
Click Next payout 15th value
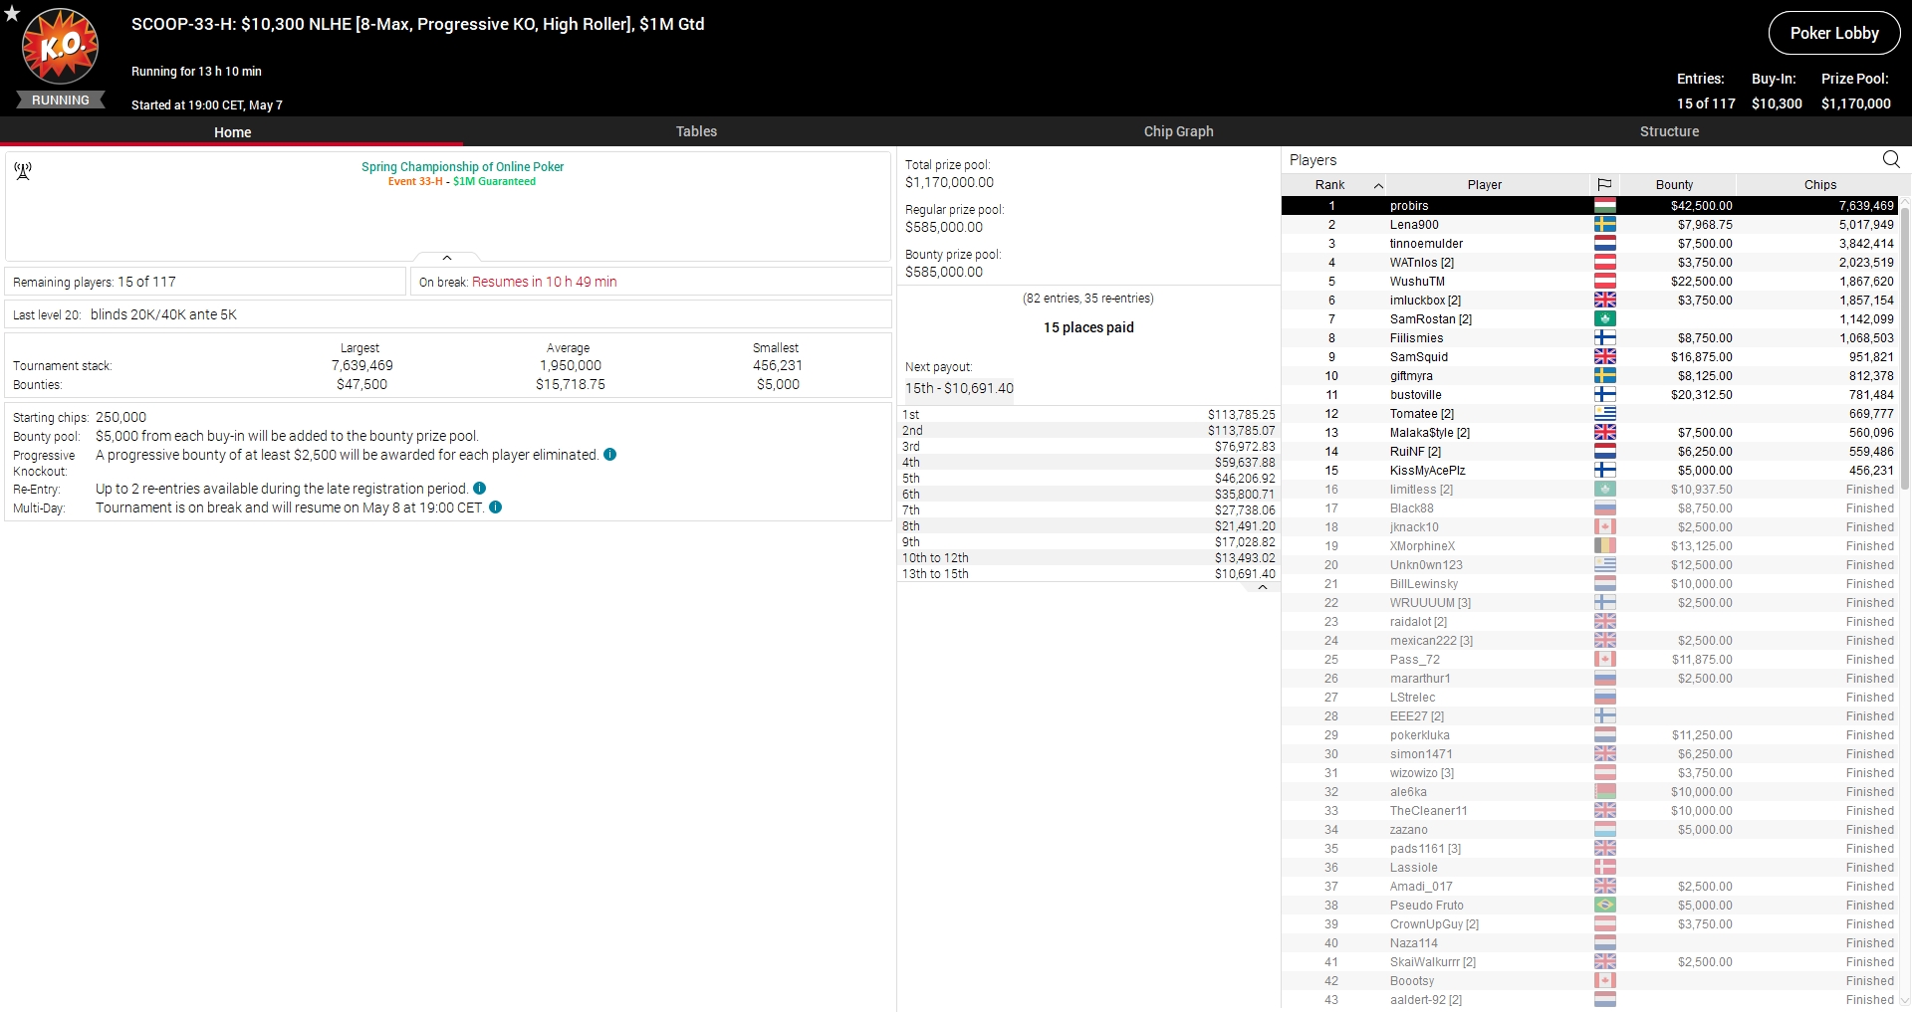click(959, 388)
